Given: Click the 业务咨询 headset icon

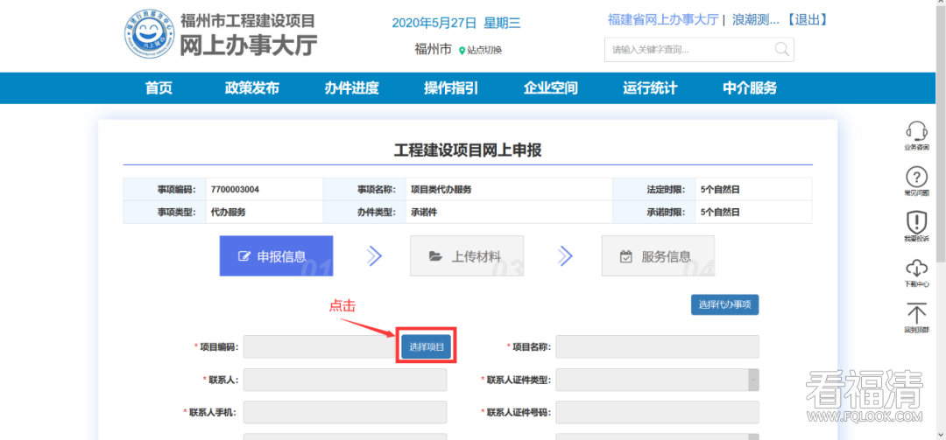Looking at the screenshot, I should [x=916, y=133].
